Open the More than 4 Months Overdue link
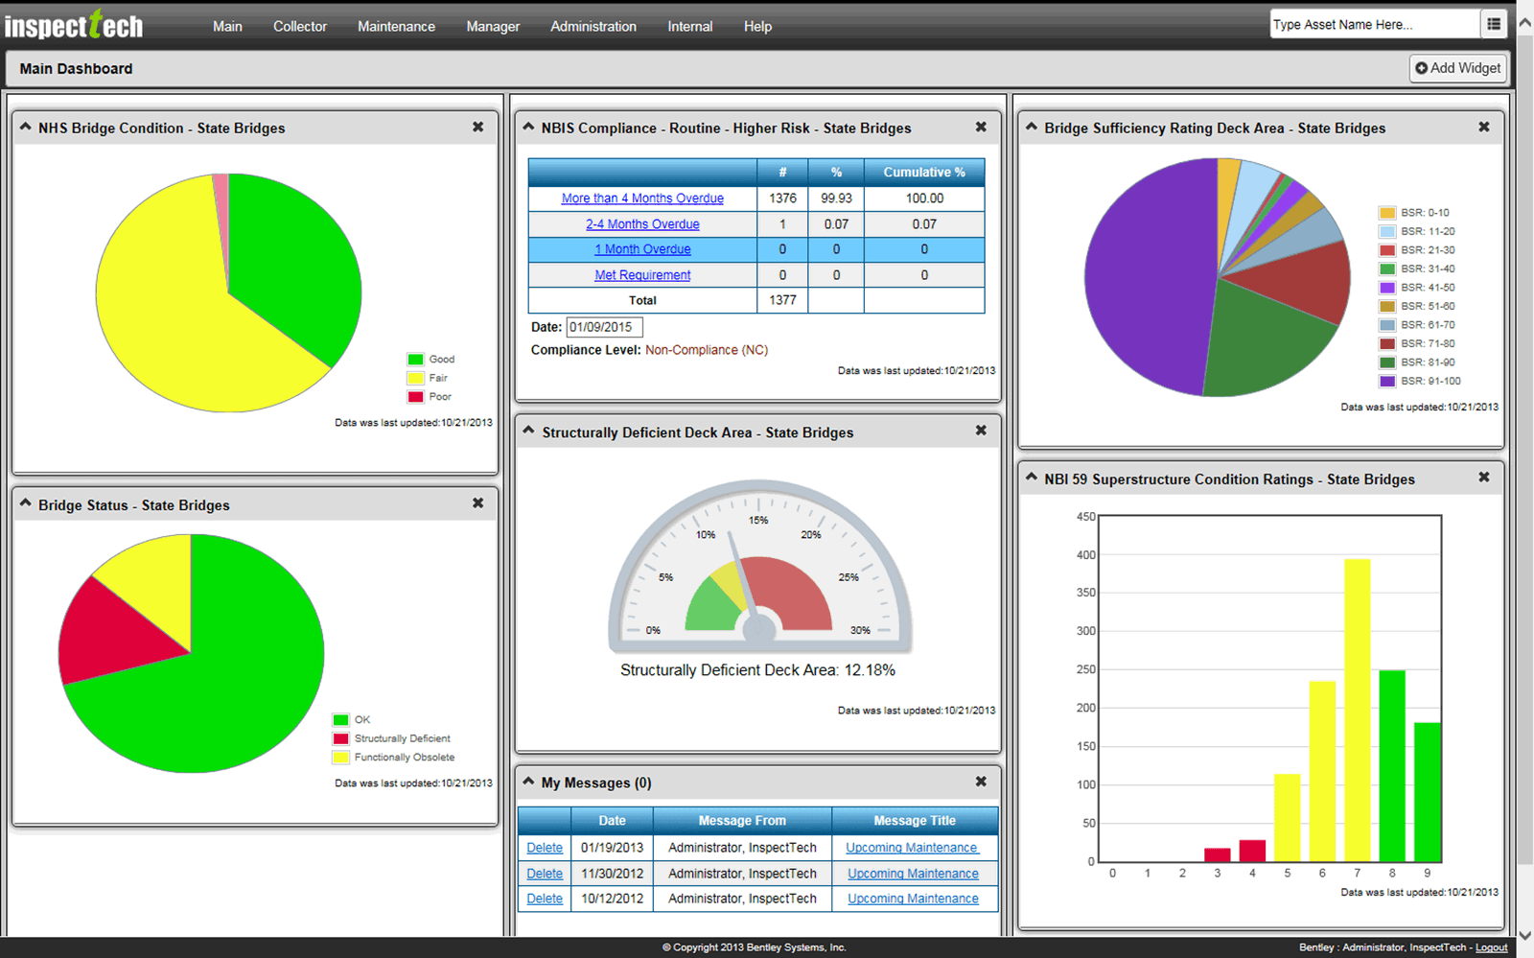1534x958 pixels. [x=642, y=198]
